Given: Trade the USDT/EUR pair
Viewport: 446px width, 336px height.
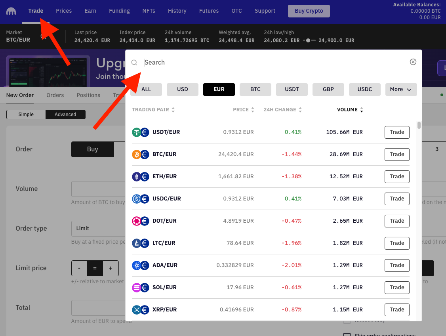Looking at the screenshot, I should [x=397, y=132].
